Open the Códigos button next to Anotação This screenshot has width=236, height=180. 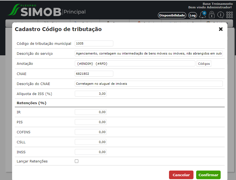tap(204, 63)
